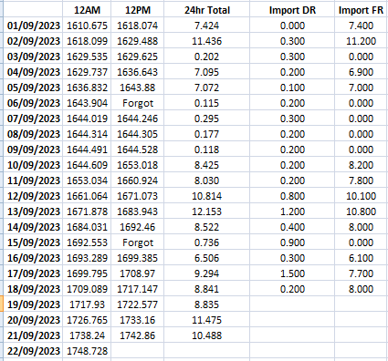Screen dimensions: 388x361
Task: Select the Import FR header cell
Action: (x=361, y=10)
